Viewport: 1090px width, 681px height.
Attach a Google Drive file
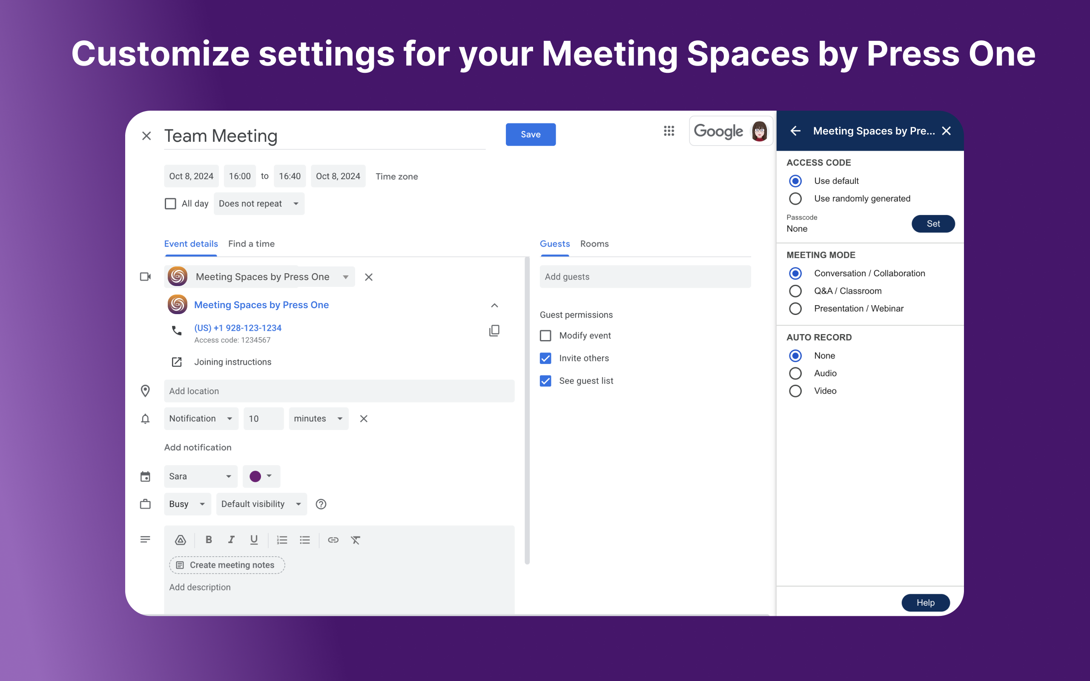tap(181, 540)
